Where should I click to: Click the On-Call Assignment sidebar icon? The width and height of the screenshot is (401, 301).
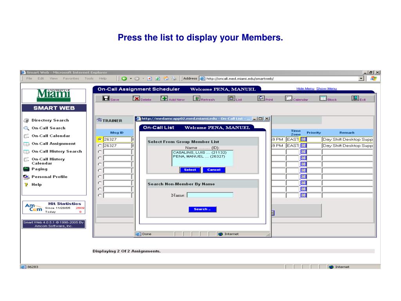26,144
